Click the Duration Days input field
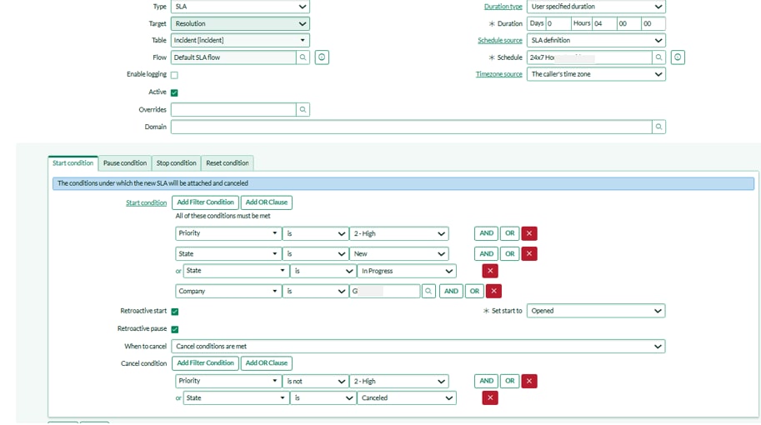Viewport: 761px width, 425px height. [x=558, y=23]
